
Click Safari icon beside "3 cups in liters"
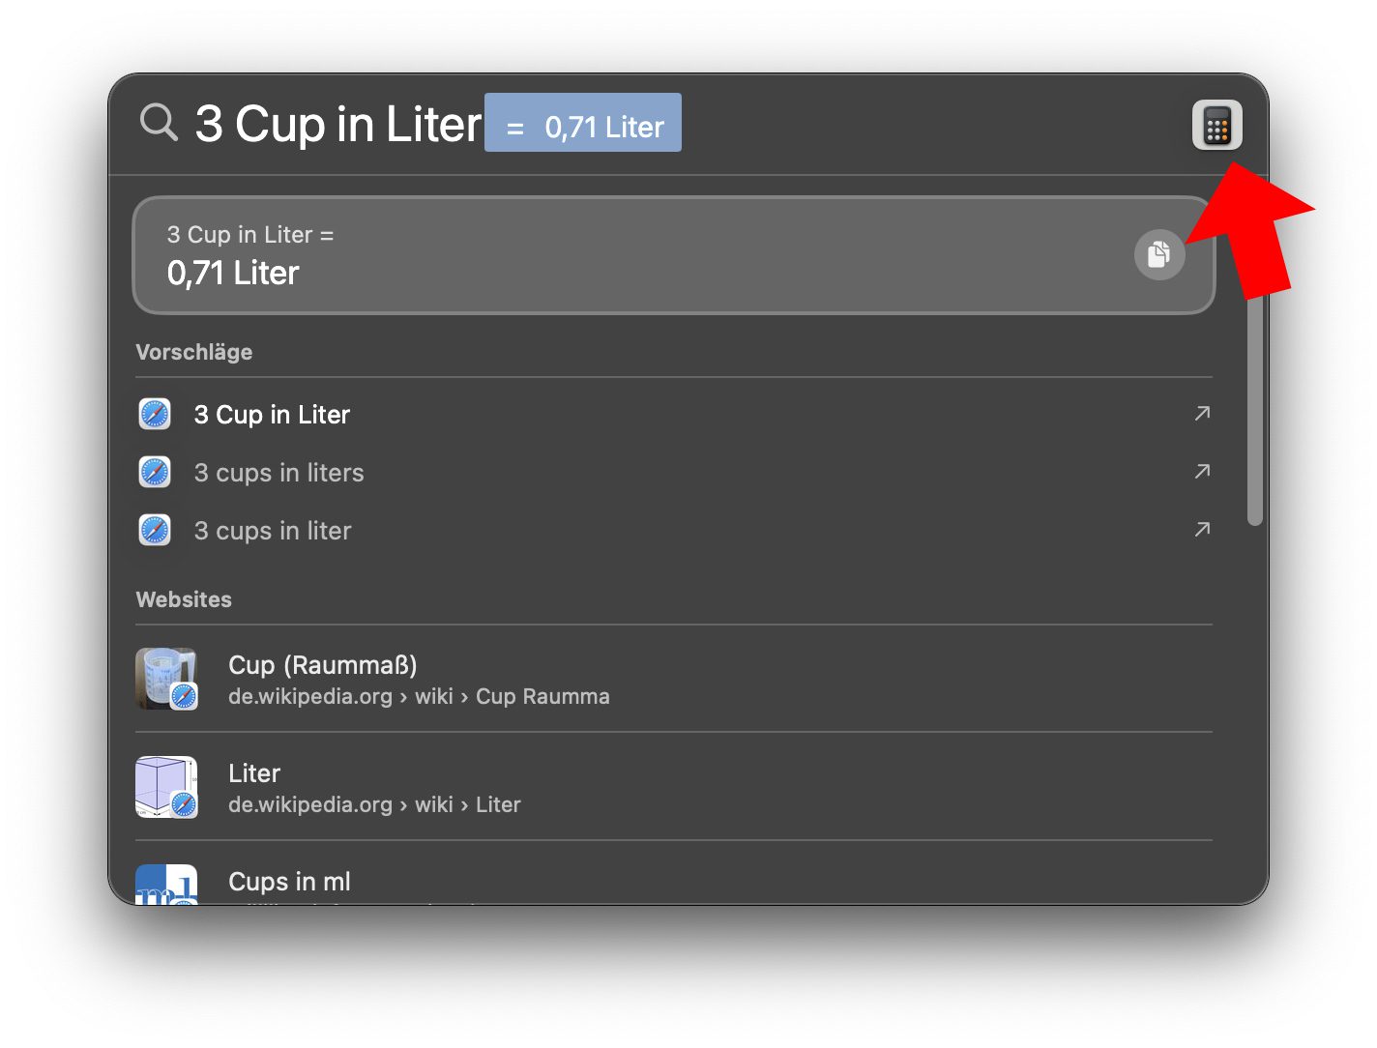(155, 472)
